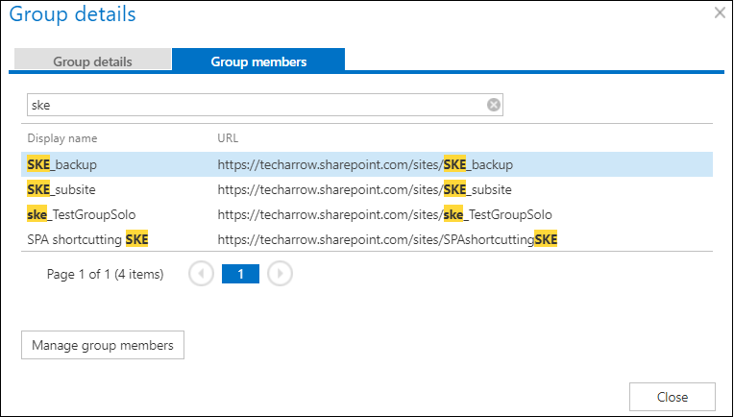The width and height of the screenshot is (734, 417).
Task: Go to the previous page arrow
Action: pos(202,274)
